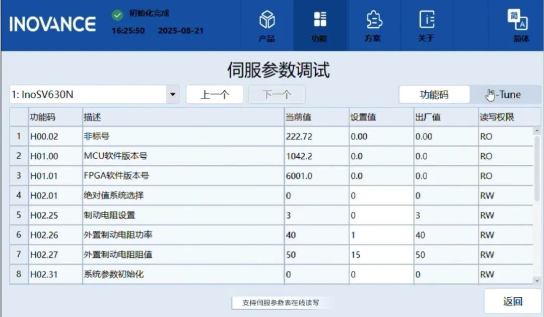544x317 pixels.
Task: Click the 当前值 column header
Action: coord(316,117)
